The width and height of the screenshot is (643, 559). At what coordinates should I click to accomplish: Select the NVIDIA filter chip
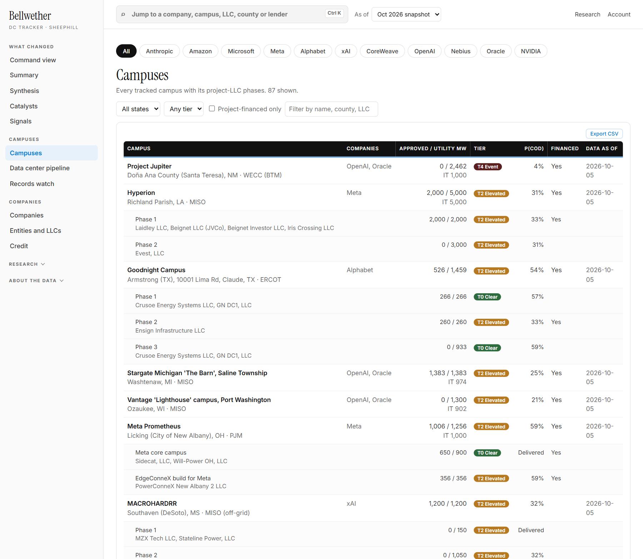click(530, 51)
